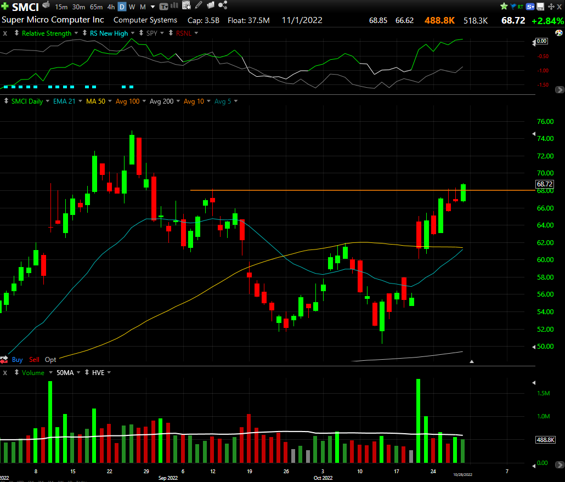Click the Opt options button
565x482 pixels.
pyautogui.click(x=50, y=360)
